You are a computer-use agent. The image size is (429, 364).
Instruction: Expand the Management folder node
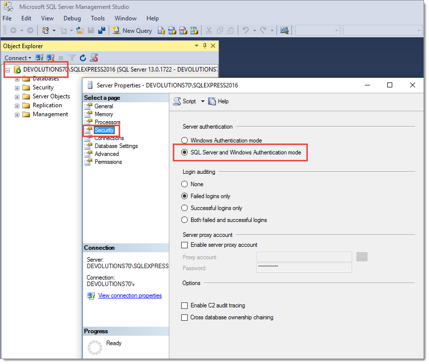(x=17, y=115)
